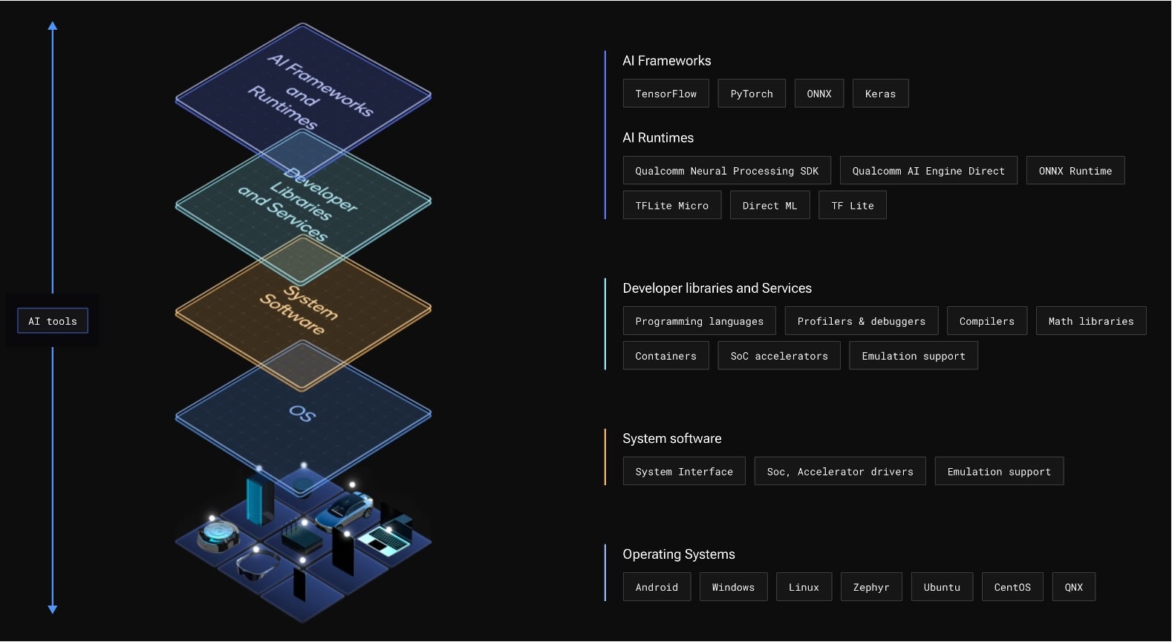
Task: Select Profilers & debuggers
Action: click(x=862, y=321)
